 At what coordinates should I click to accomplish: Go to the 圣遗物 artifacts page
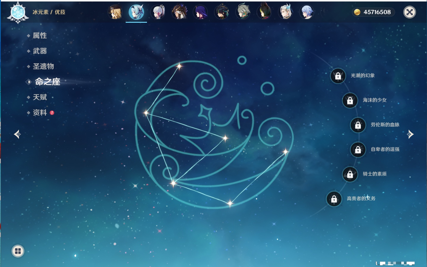43,66
